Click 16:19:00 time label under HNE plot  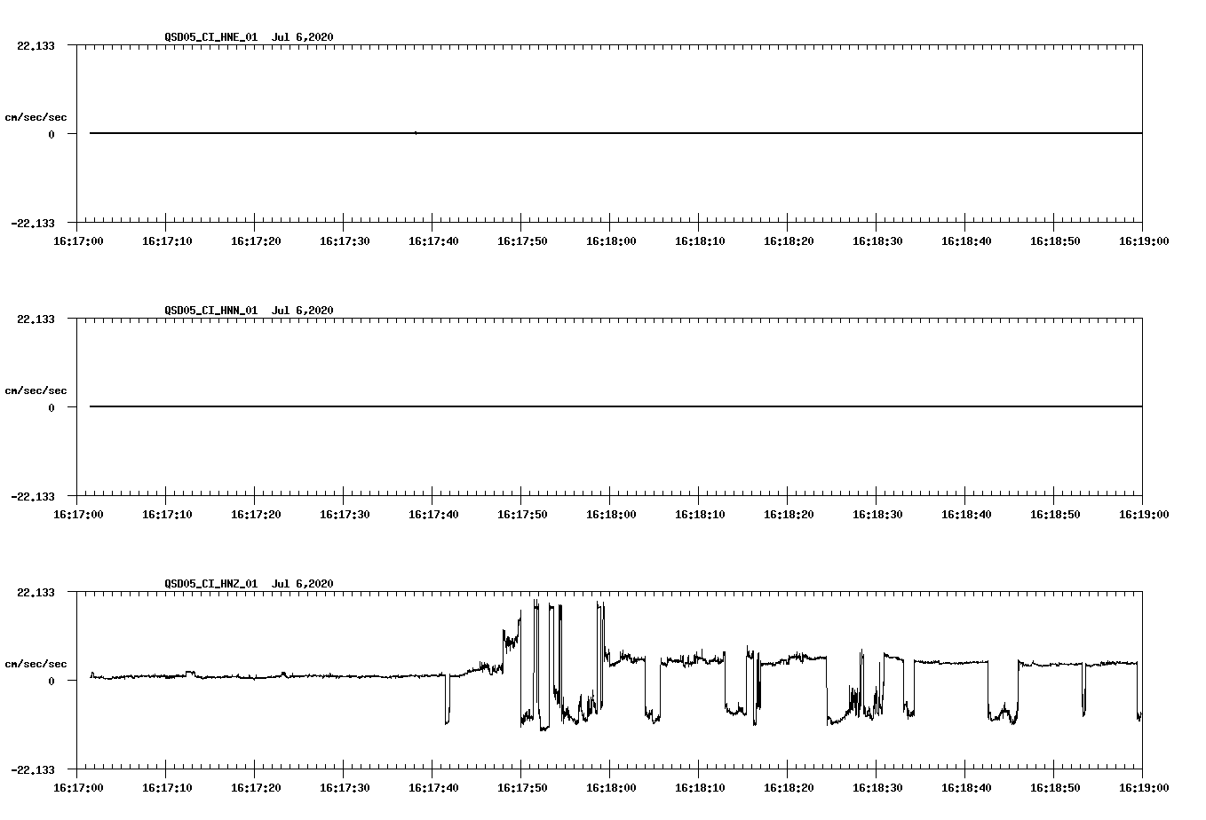1144,241
